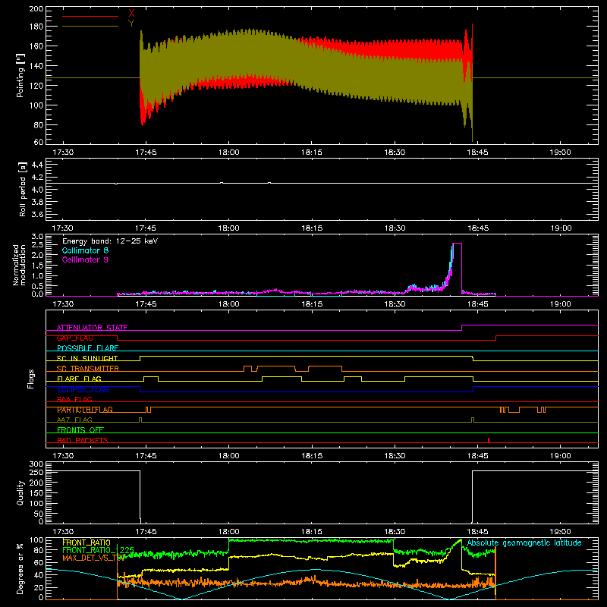Click the magenta 'Collimator 9' legend text

coord(85,259)
